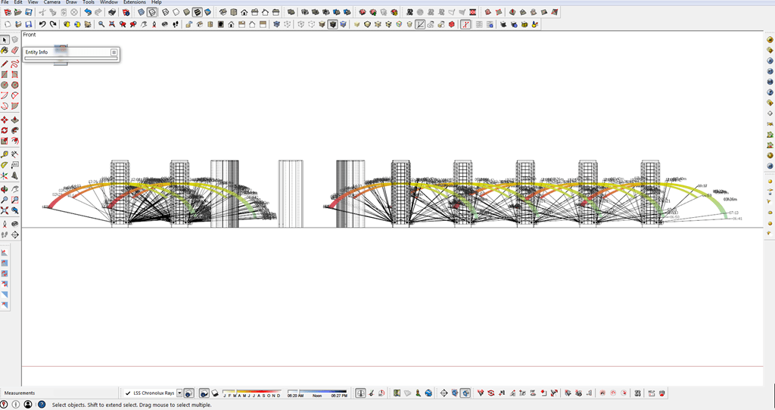Select the Line pencil tool
775x410 pixels.
(x=5, y=64)
